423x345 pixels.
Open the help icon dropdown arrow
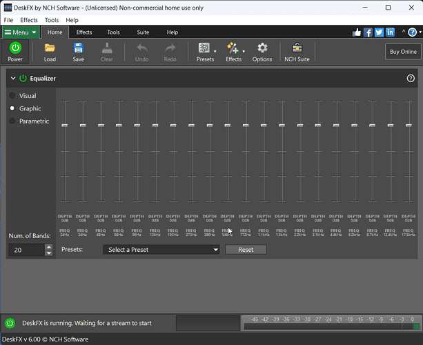[x=420, y=32]
